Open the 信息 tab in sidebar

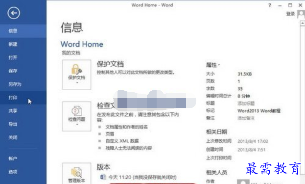click(x=23, y=31)
